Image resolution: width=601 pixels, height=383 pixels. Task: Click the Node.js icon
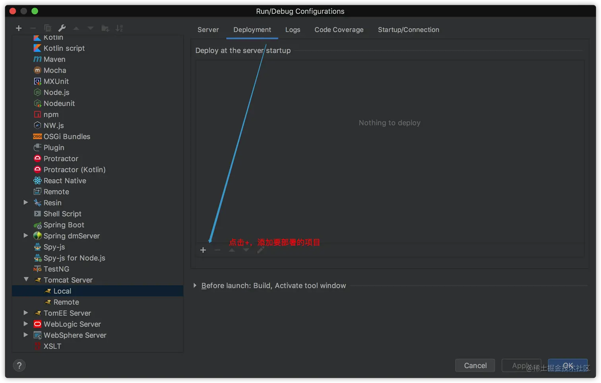click(x=37, y=92)
